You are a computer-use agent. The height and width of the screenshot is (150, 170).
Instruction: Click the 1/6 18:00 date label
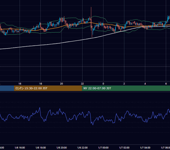click(x=41, y=147)
